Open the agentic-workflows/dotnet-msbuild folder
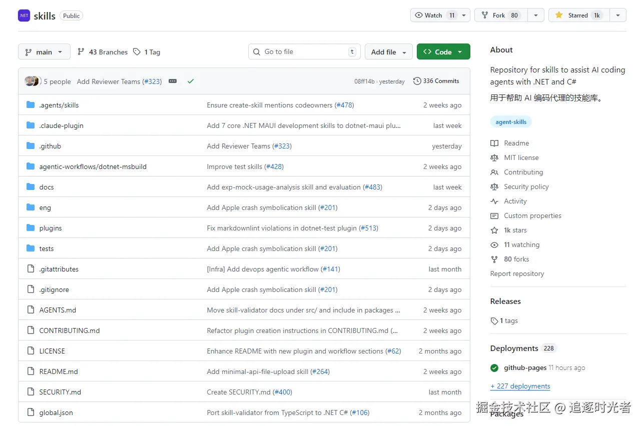Screen dimensions: 643x426 point(93,166)
